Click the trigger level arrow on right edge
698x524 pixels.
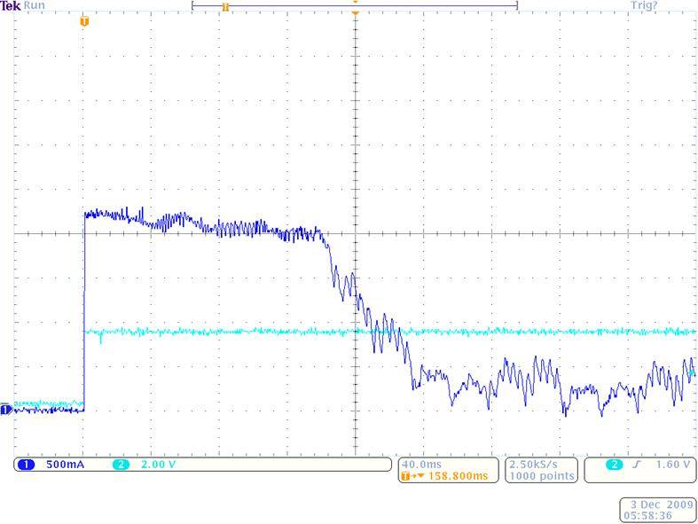693,374
